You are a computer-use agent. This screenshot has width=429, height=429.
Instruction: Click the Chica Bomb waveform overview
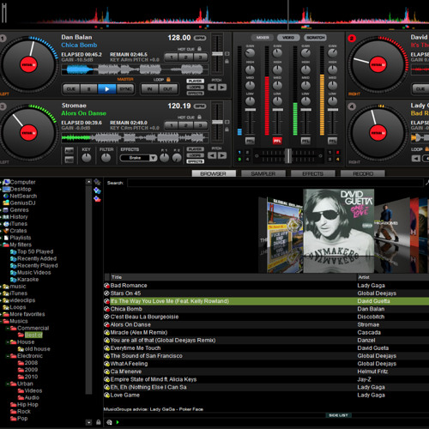tap(135, 69)
